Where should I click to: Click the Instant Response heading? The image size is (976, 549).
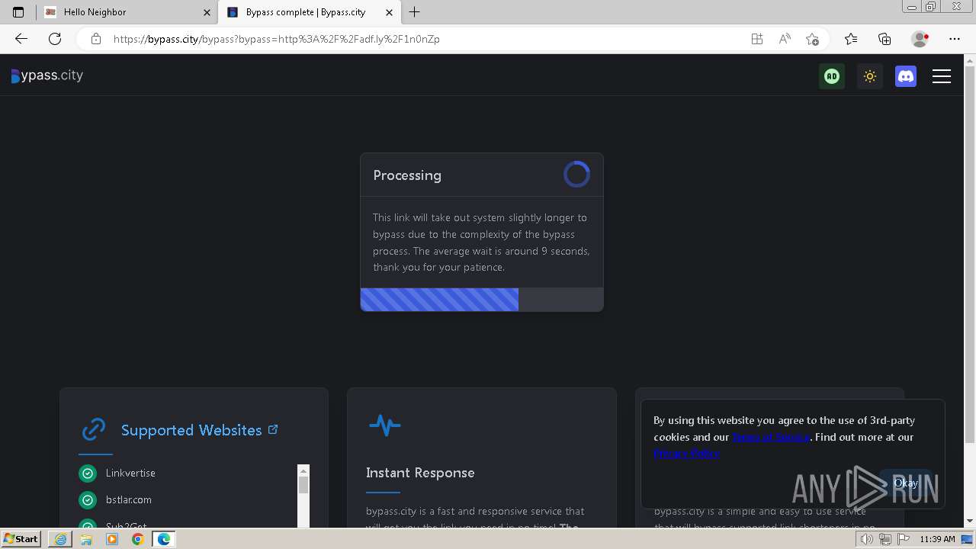click(420, 473)
